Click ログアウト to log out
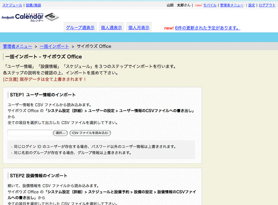The width and height of the screenshot is (278, 205). [267, 5]
